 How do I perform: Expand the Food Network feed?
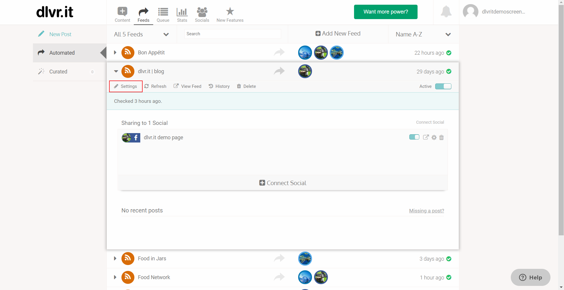115,277
